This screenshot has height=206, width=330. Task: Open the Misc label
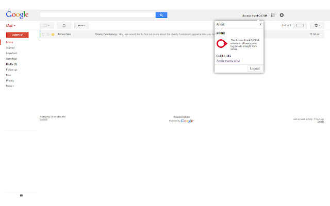[8, 75]
